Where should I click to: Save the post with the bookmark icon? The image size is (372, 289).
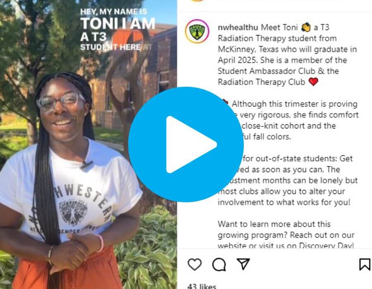(365, 264)
